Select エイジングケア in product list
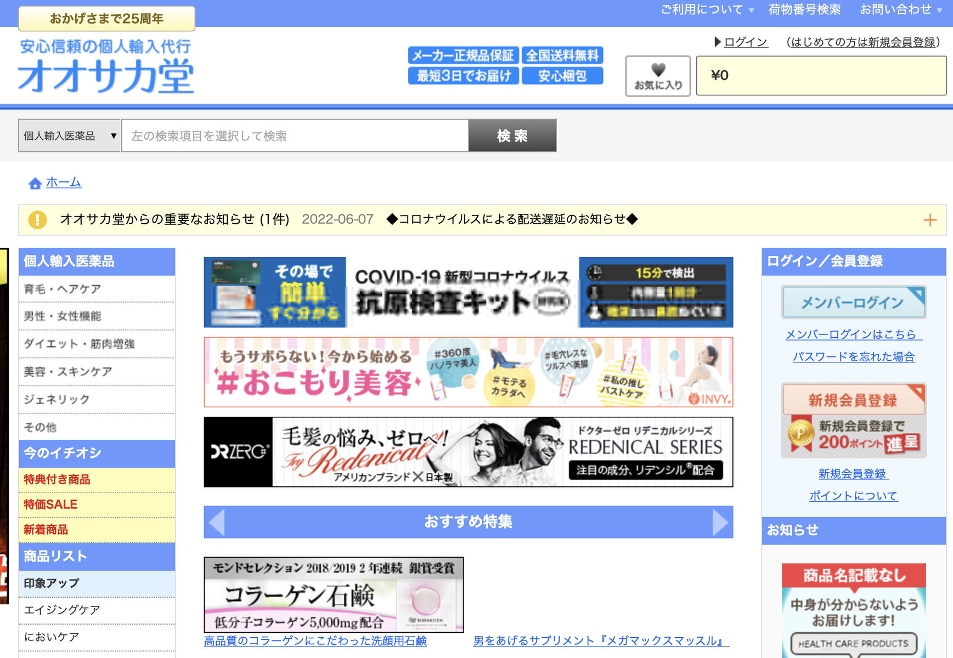 [x=97, y=610]
